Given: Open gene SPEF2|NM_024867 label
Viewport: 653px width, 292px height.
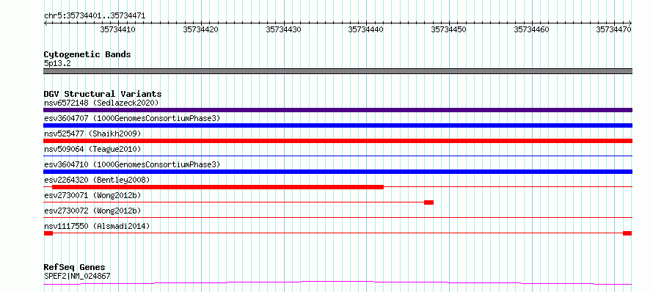Looking at the screenshot, I should (x=77, y=276).
